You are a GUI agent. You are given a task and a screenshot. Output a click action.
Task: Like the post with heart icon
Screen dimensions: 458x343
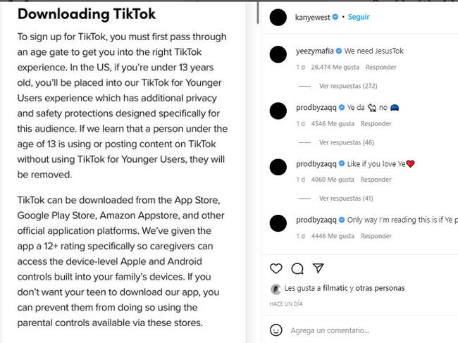(276, 268)
